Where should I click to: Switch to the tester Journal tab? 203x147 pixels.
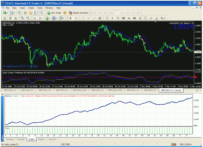tap(52, 139)
